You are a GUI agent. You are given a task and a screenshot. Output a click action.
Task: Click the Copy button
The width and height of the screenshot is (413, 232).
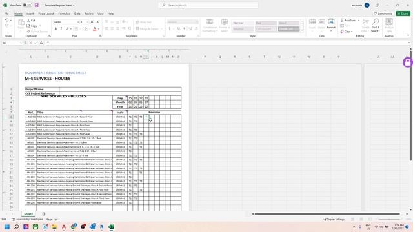click(x=32, y=26)
